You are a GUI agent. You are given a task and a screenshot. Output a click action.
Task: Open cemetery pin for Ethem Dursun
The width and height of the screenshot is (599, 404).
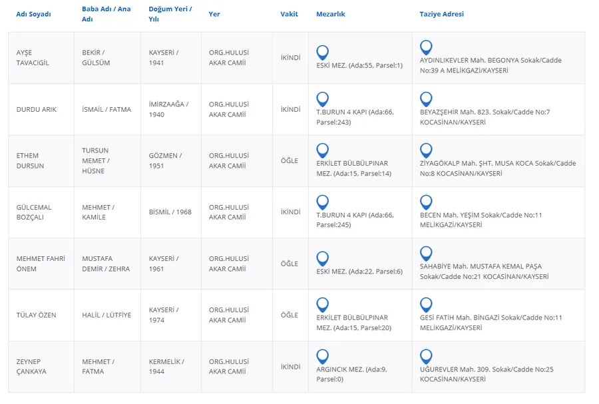(323, 150)
